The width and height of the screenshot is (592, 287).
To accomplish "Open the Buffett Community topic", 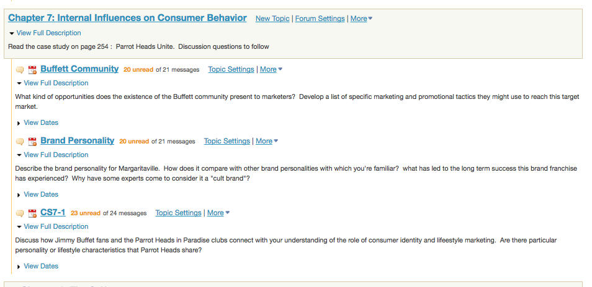I will click(79, 69).
